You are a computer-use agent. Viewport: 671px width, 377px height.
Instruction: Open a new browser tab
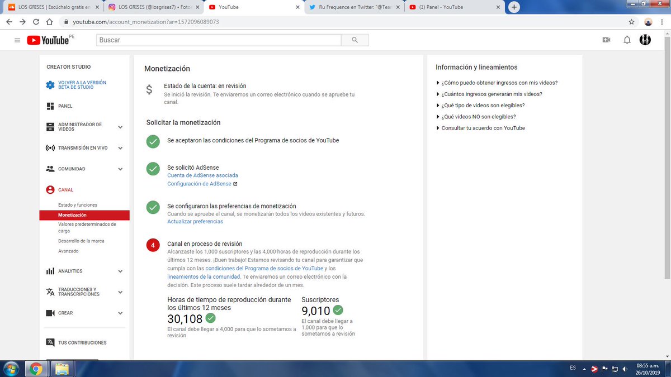514,7
